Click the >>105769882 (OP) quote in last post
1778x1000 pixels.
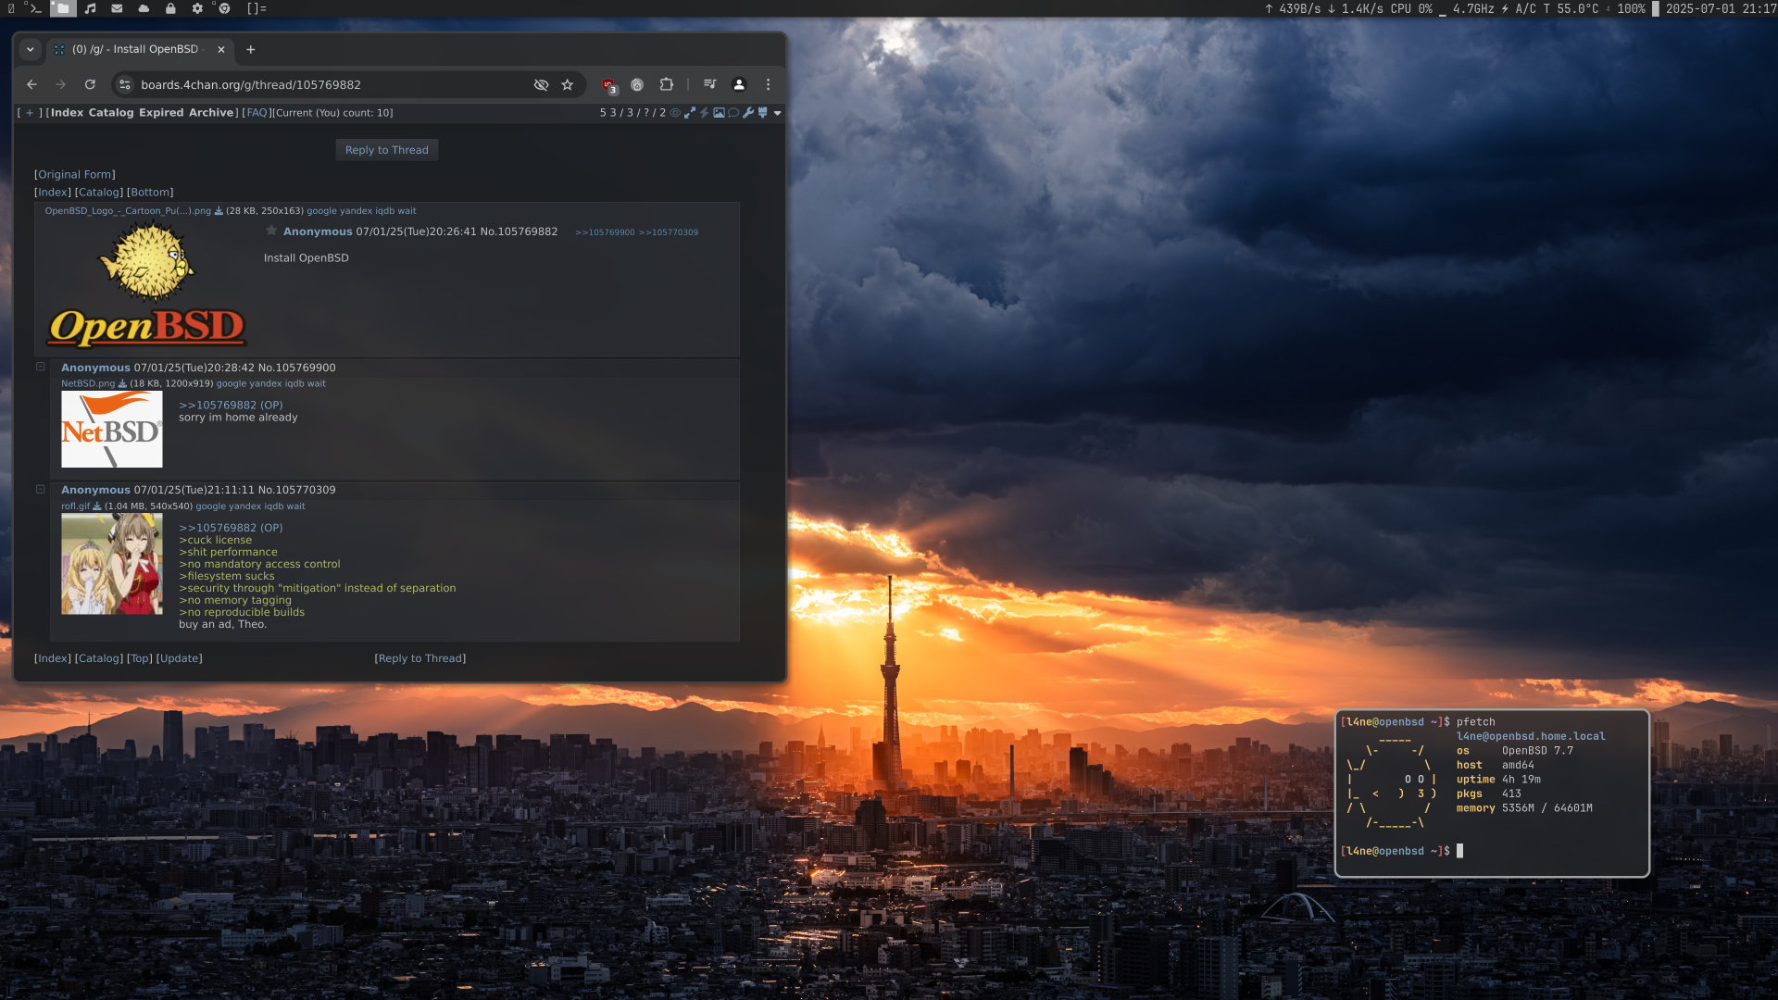231,528
